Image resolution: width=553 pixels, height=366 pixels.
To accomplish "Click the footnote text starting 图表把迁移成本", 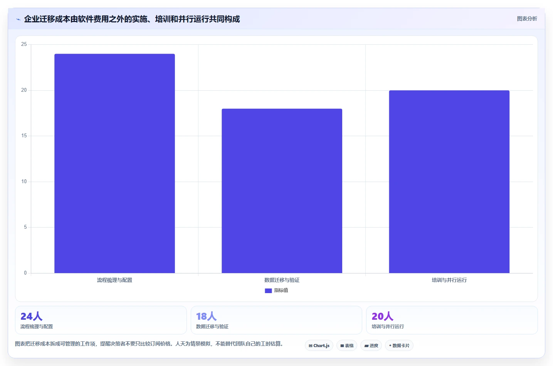I will [149, 344].
